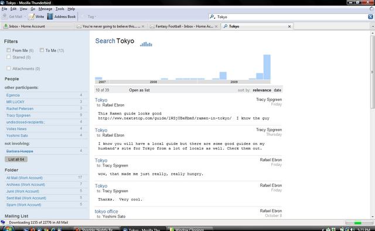The image size is (375, 231).
Task: Open the View menu
Action: click(x=23, y=9)
